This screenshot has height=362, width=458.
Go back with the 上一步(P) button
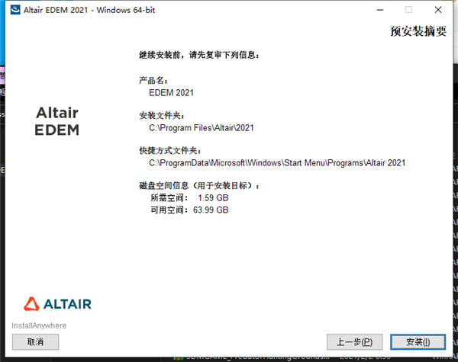354,342
